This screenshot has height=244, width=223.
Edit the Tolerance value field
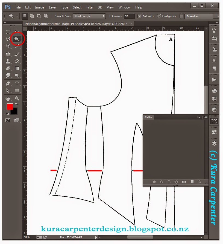(128, 16)
